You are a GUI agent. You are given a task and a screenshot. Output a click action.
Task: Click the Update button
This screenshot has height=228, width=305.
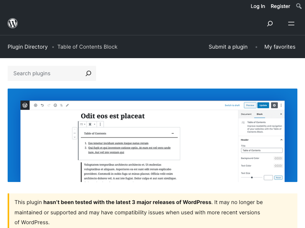263,105
